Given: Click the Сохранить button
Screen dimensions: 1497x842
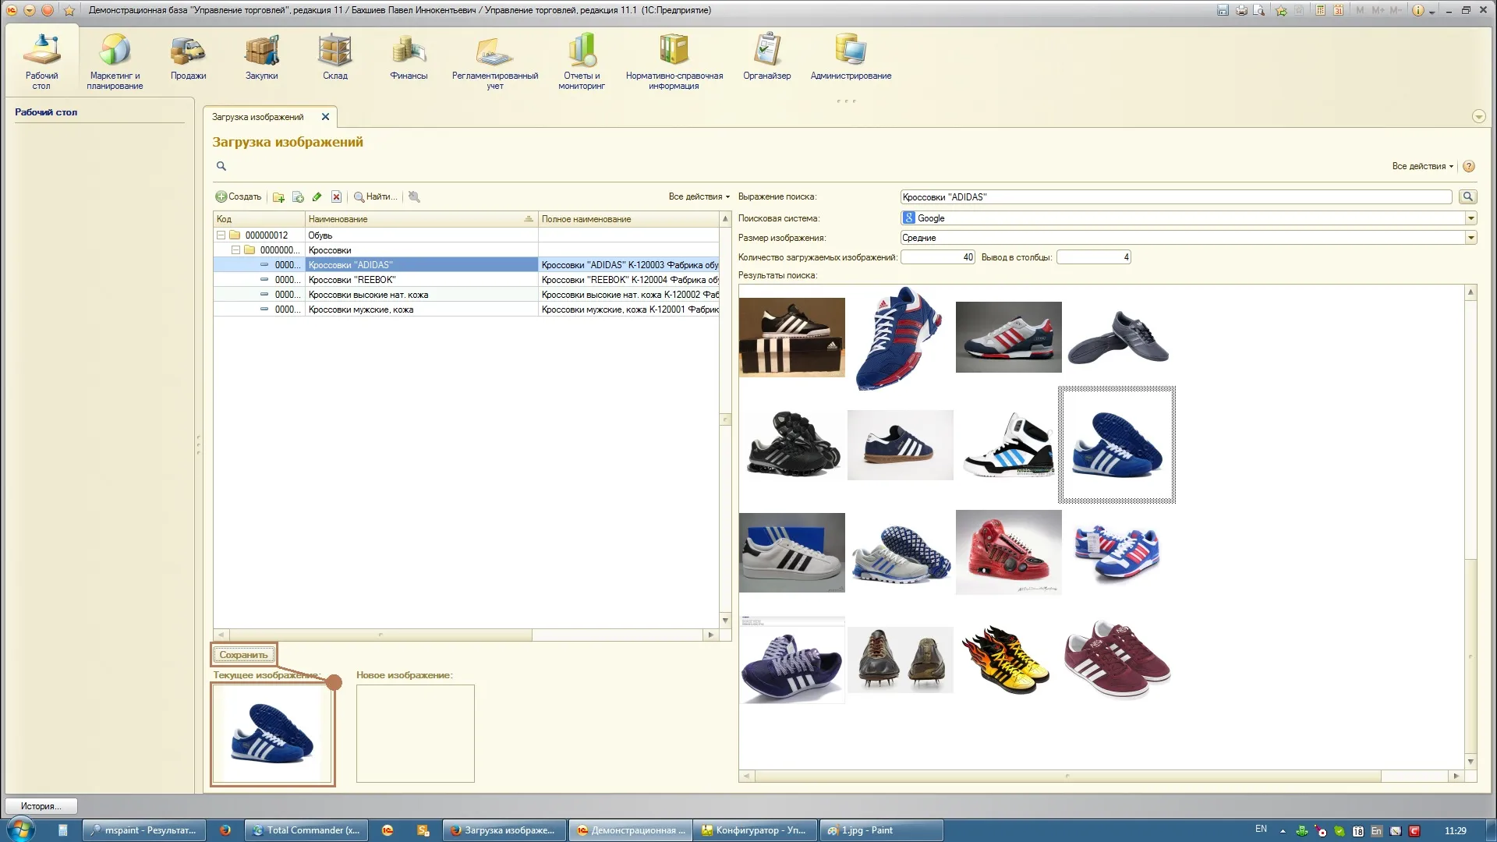Looking at the screenshot, I should click(243, 655).
